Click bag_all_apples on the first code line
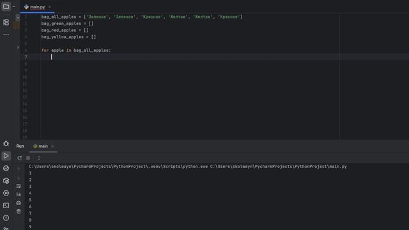Screen dimensions: 409x230 pyautogui.click(x=59, y=17)
